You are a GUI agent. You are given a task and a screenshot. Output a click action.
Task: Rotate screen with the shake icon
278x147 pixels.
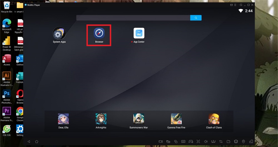236,141
